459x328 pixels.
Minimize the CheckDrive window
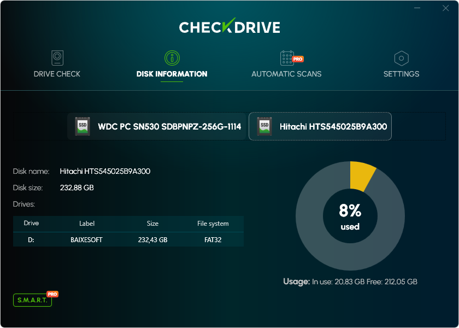coord(417,8)
